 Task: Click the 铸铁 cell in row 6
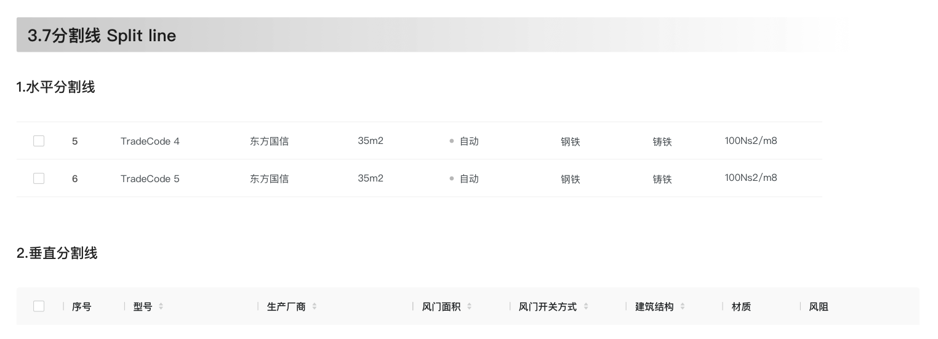(x=662, y=179)
